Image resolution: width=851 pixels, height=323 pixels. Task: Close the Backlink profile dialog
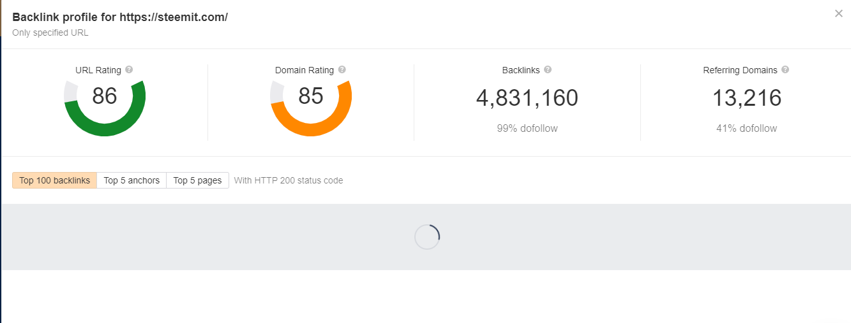pyautogui.click(x=838, y=13)
